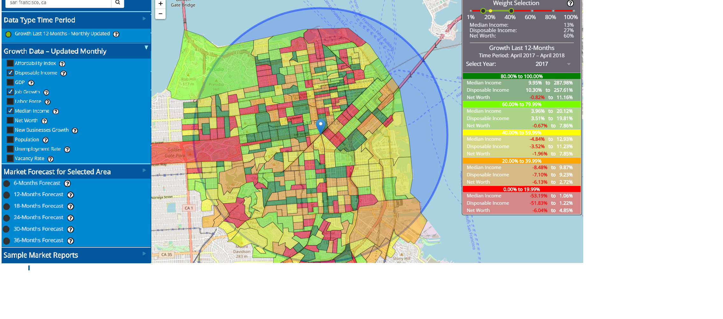The width and height of the screenshot is (723, 319).
Task: Expand the Sample Market Reports section
Action: [76, 255]
